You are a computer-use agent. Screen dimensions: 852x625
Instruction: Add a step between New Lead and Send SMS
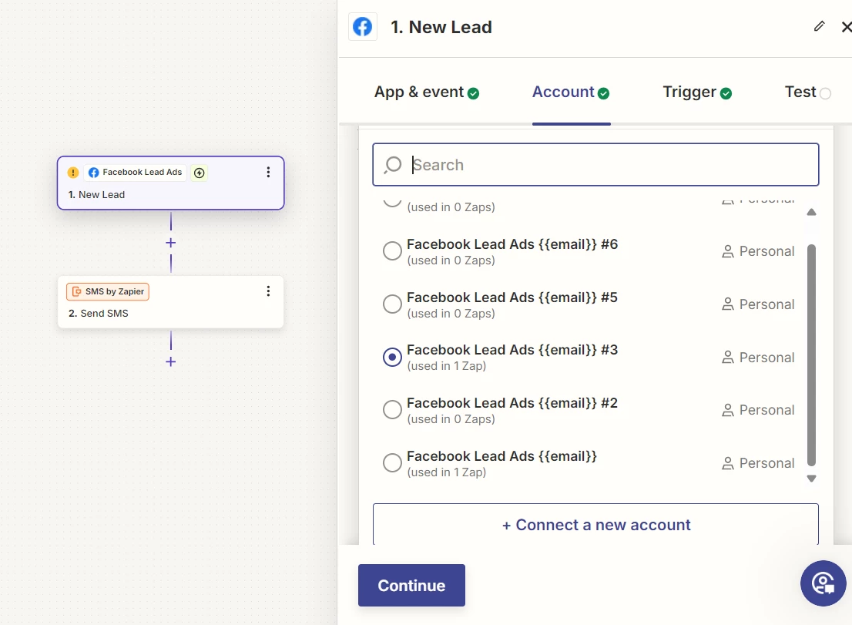[171, 243]
